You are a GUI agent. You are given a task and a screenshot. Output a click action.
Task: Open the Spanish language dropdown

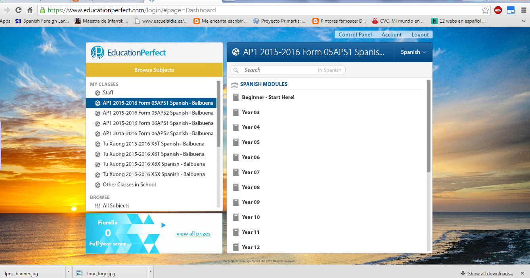coord(413,52)
